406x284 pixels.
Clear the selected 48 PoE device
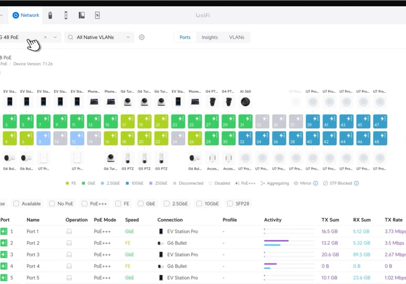pos(45,37)
